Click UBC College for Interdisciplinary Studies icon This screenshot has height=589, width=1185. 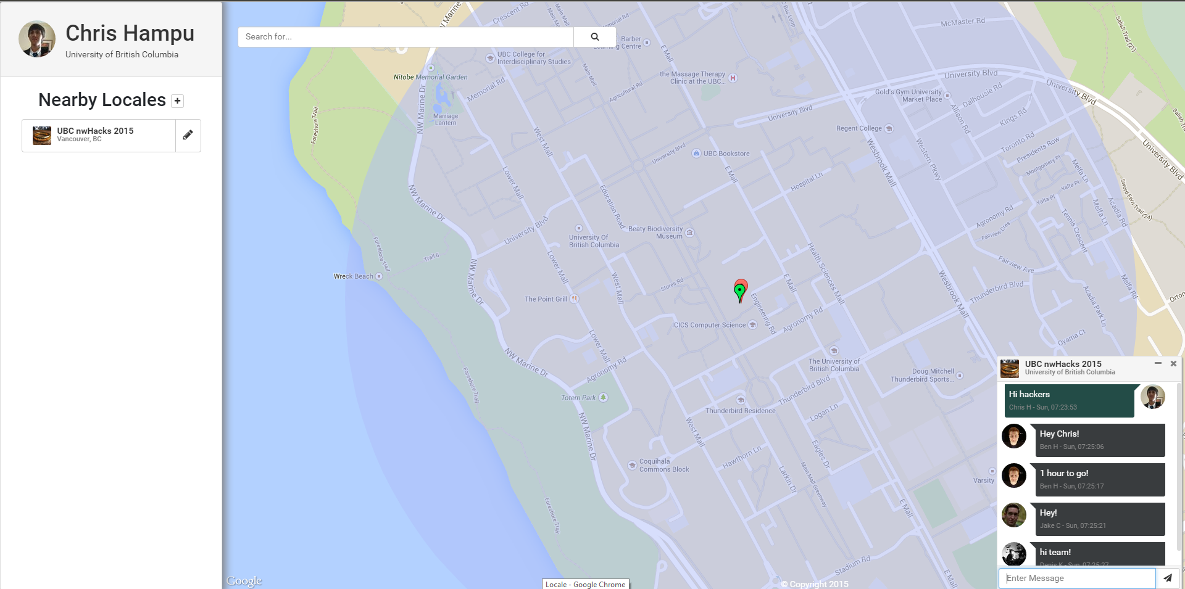[x=490, y=58]
